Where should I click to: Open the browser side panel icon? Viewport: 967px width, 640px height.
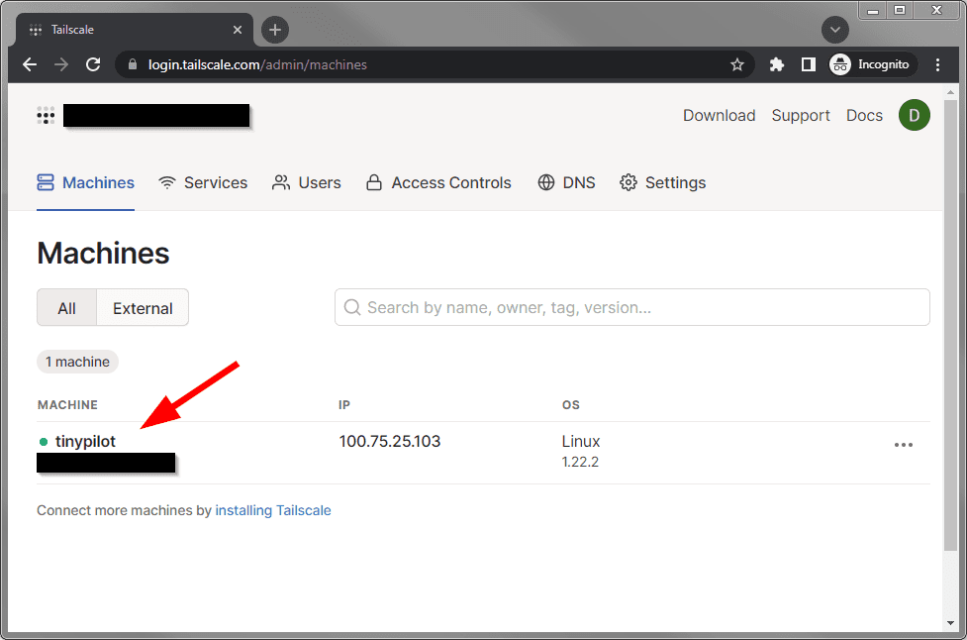coord(808,64)
